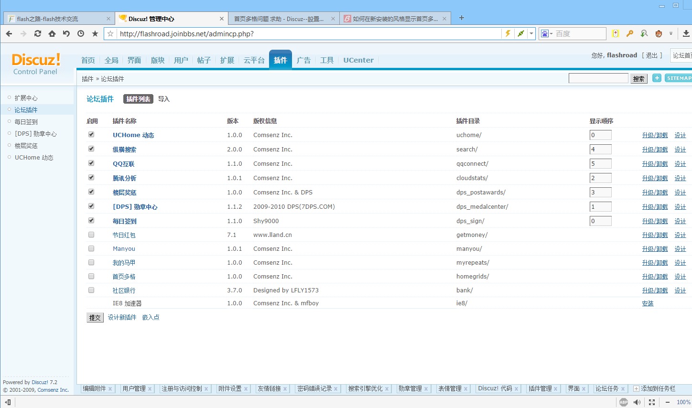Click 升级/卸载 for 社区银行

(x=655, y=290)
